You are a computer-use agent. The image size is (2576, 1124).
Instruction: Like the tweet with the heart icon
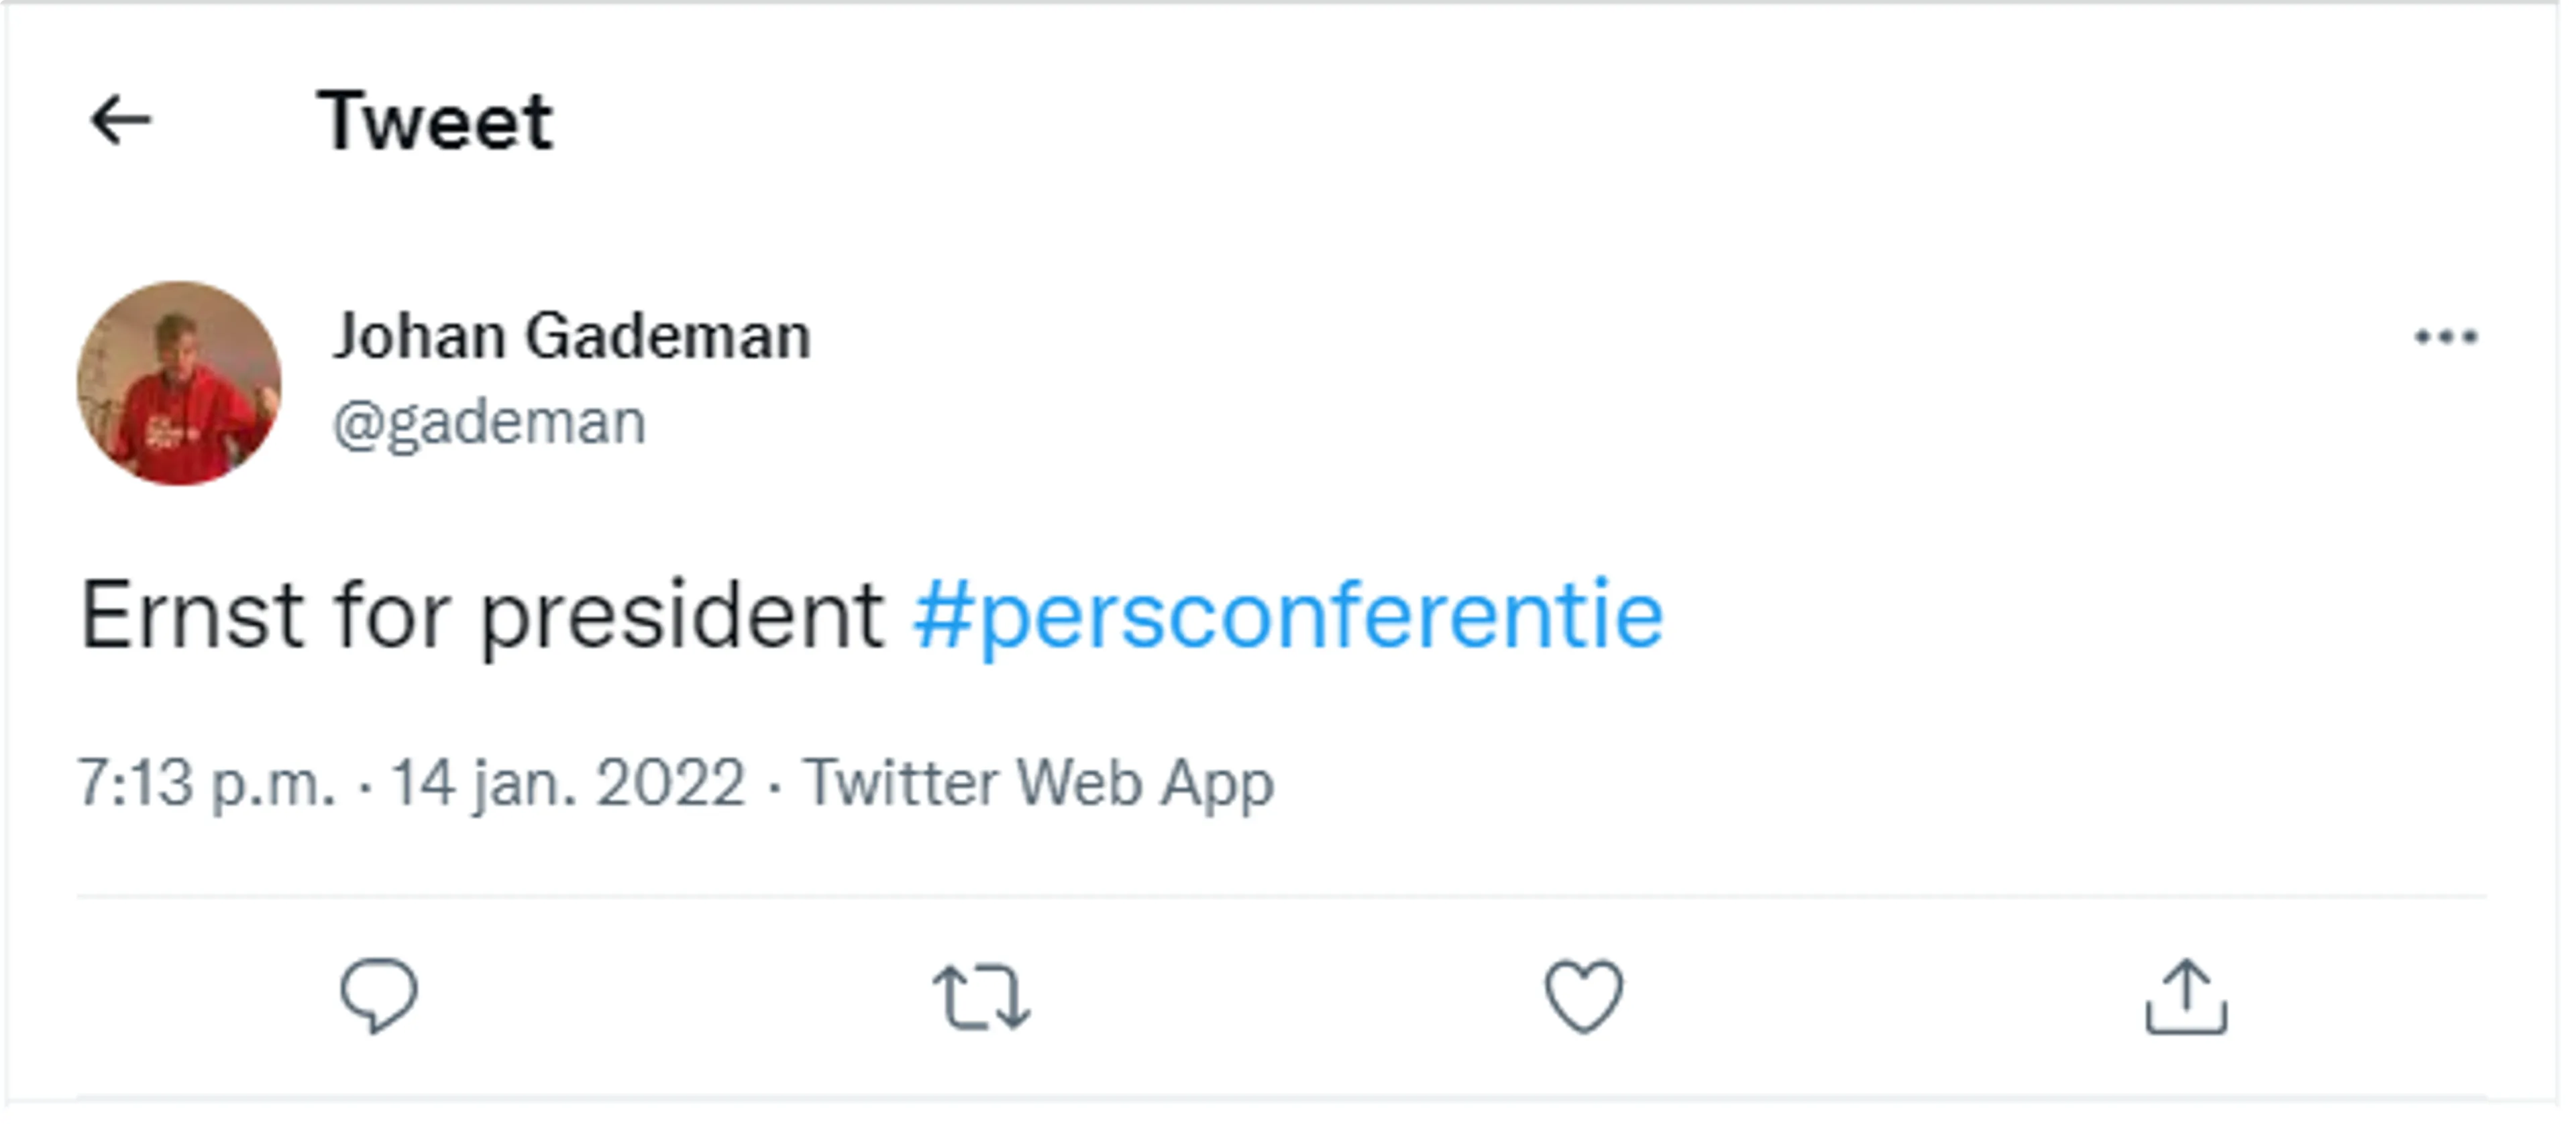point(1583,995)
